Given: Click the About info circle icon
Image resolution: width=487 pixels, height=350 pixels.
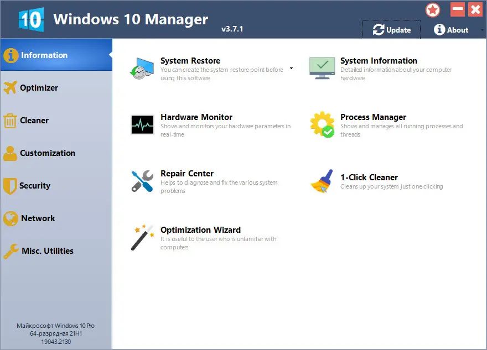Looking at the screenshot, I should click(x=439, y=30).
